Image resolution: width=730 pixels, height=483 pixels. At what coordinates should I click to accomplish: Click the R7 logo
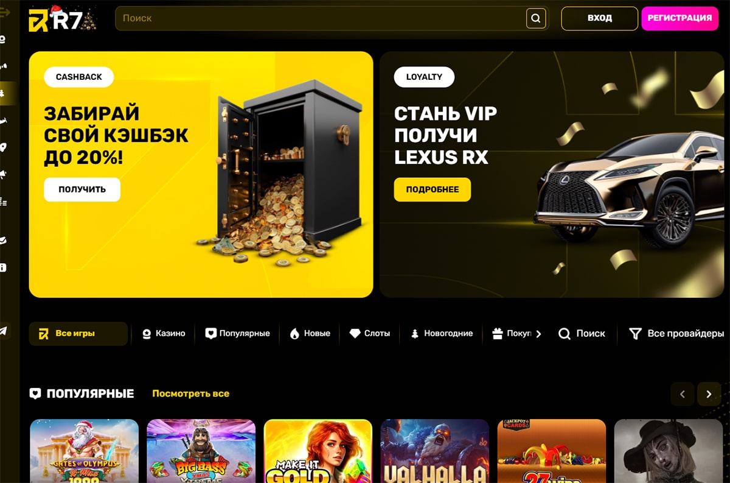61,19
